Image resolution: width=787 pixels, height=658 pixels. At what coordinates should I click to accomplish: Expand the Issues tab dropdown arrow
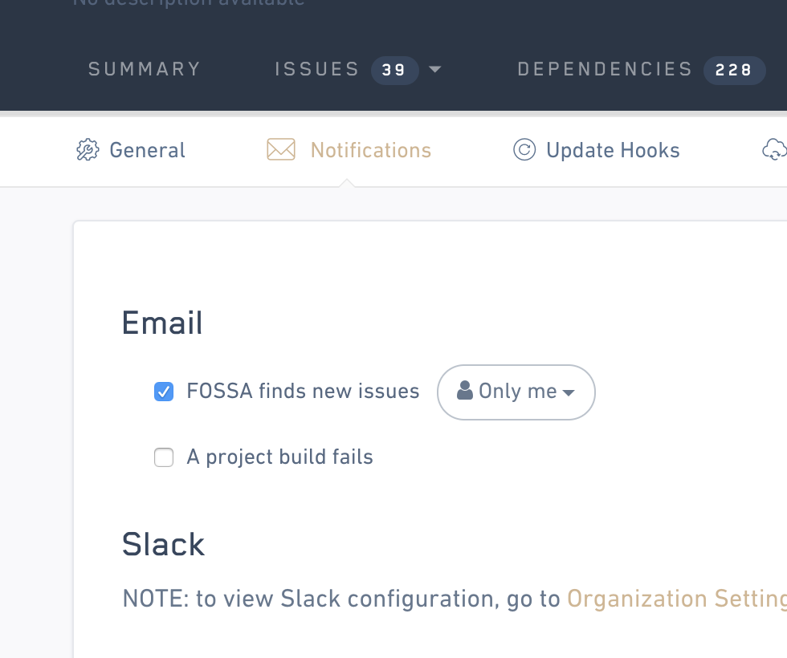click(435, 70)
